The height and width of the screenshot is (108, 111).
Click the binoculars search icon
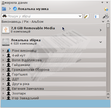click(x=5, y=16)
